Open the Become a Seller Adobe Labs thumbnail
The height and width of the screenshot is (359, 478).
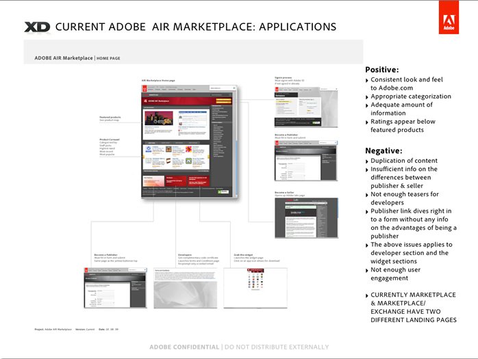306,217
